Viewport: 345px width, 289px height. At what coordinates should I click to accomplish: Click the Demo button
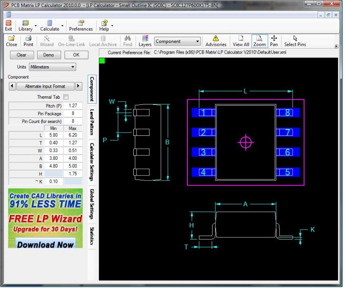[49, 55]
